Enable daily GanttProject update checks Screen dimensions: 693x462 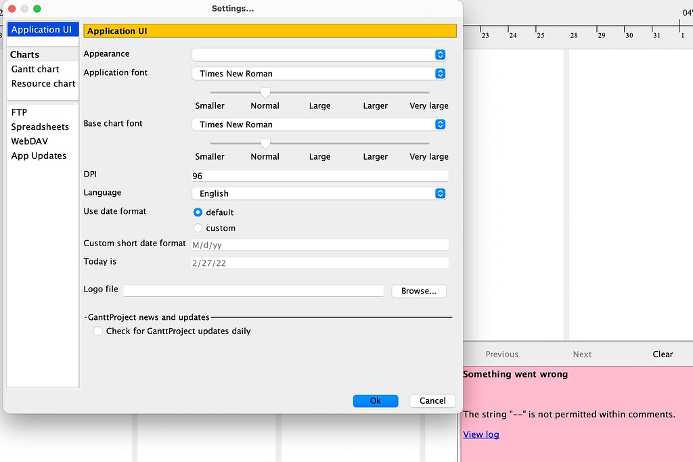pyautogui.click(x=97, y=331)
